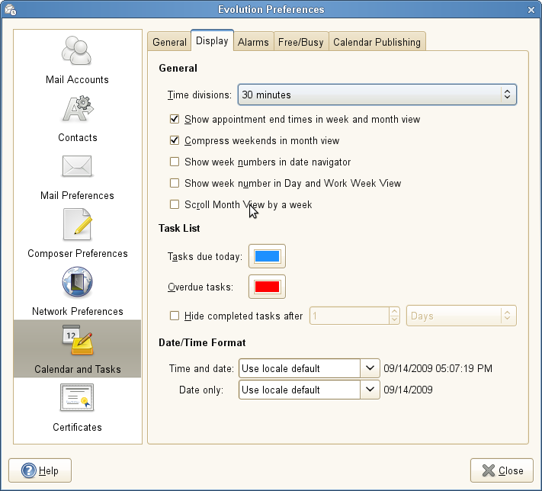Open Mail Preferences envelope icon
Viewport: 542px width, 491px height.
(77, 166)
